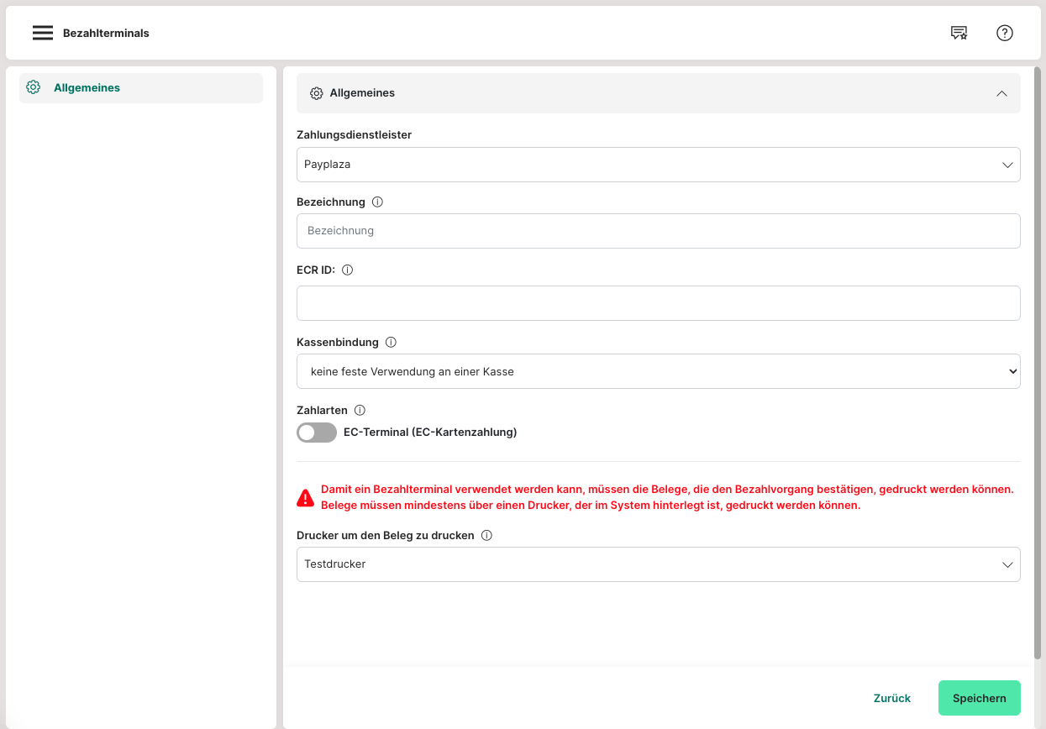Click into the Bezeichnung text field

coord(658,231)
